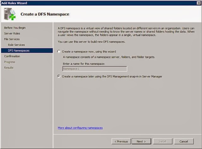Jump to the Confirmation step
The image size is (202, 149).
point(12,56)
